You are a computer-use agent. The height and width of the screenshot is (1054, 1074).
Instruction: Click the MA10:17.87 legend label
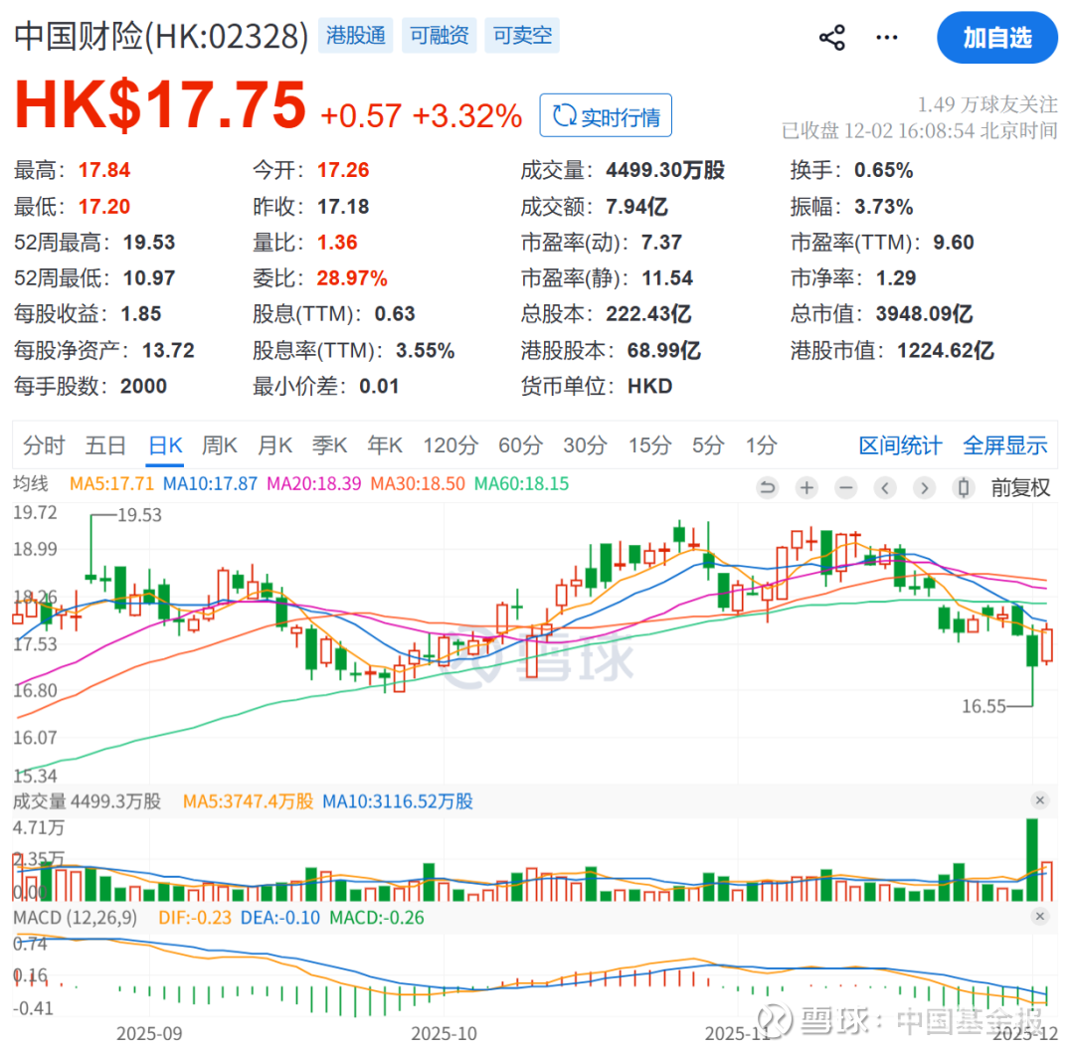click(x=210, y=483)
